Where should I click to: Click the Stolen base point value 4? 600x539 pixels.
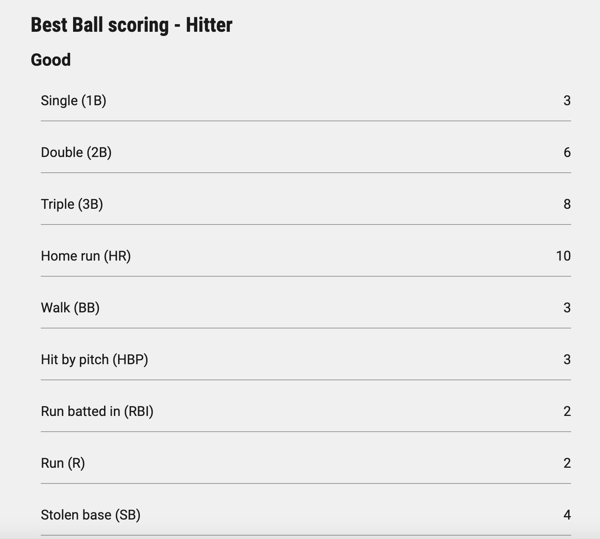[567, 515]
